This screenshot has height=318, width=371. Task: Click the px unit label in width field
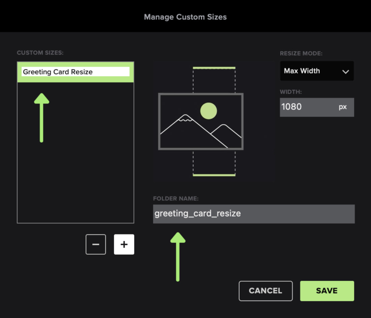(x=342, y=107)
